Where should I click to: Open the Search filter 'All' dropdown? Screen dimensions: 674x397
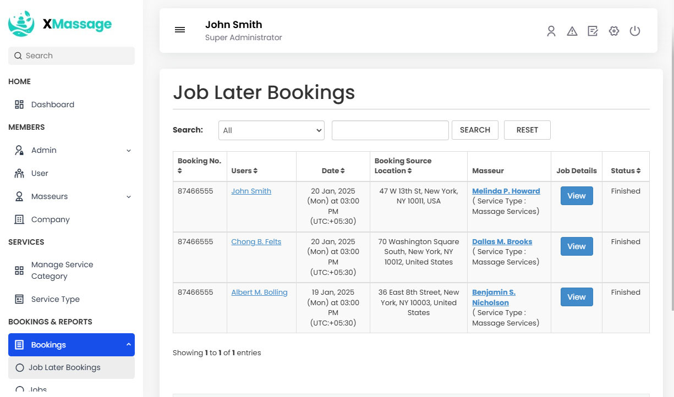[x=271, y=130]
